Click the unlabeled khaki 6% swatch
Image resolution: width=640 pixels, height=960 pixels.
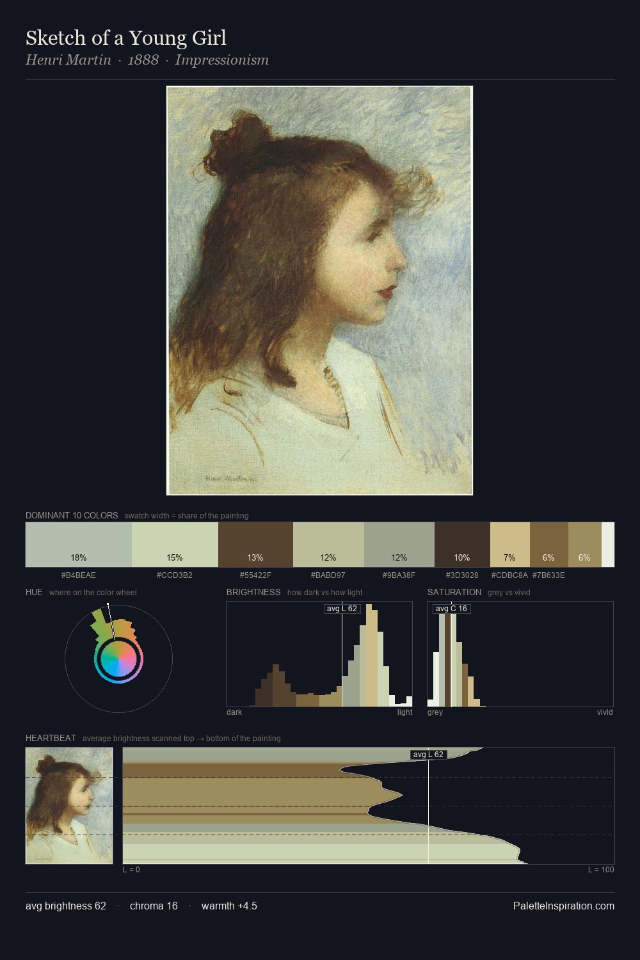[585, 545]
